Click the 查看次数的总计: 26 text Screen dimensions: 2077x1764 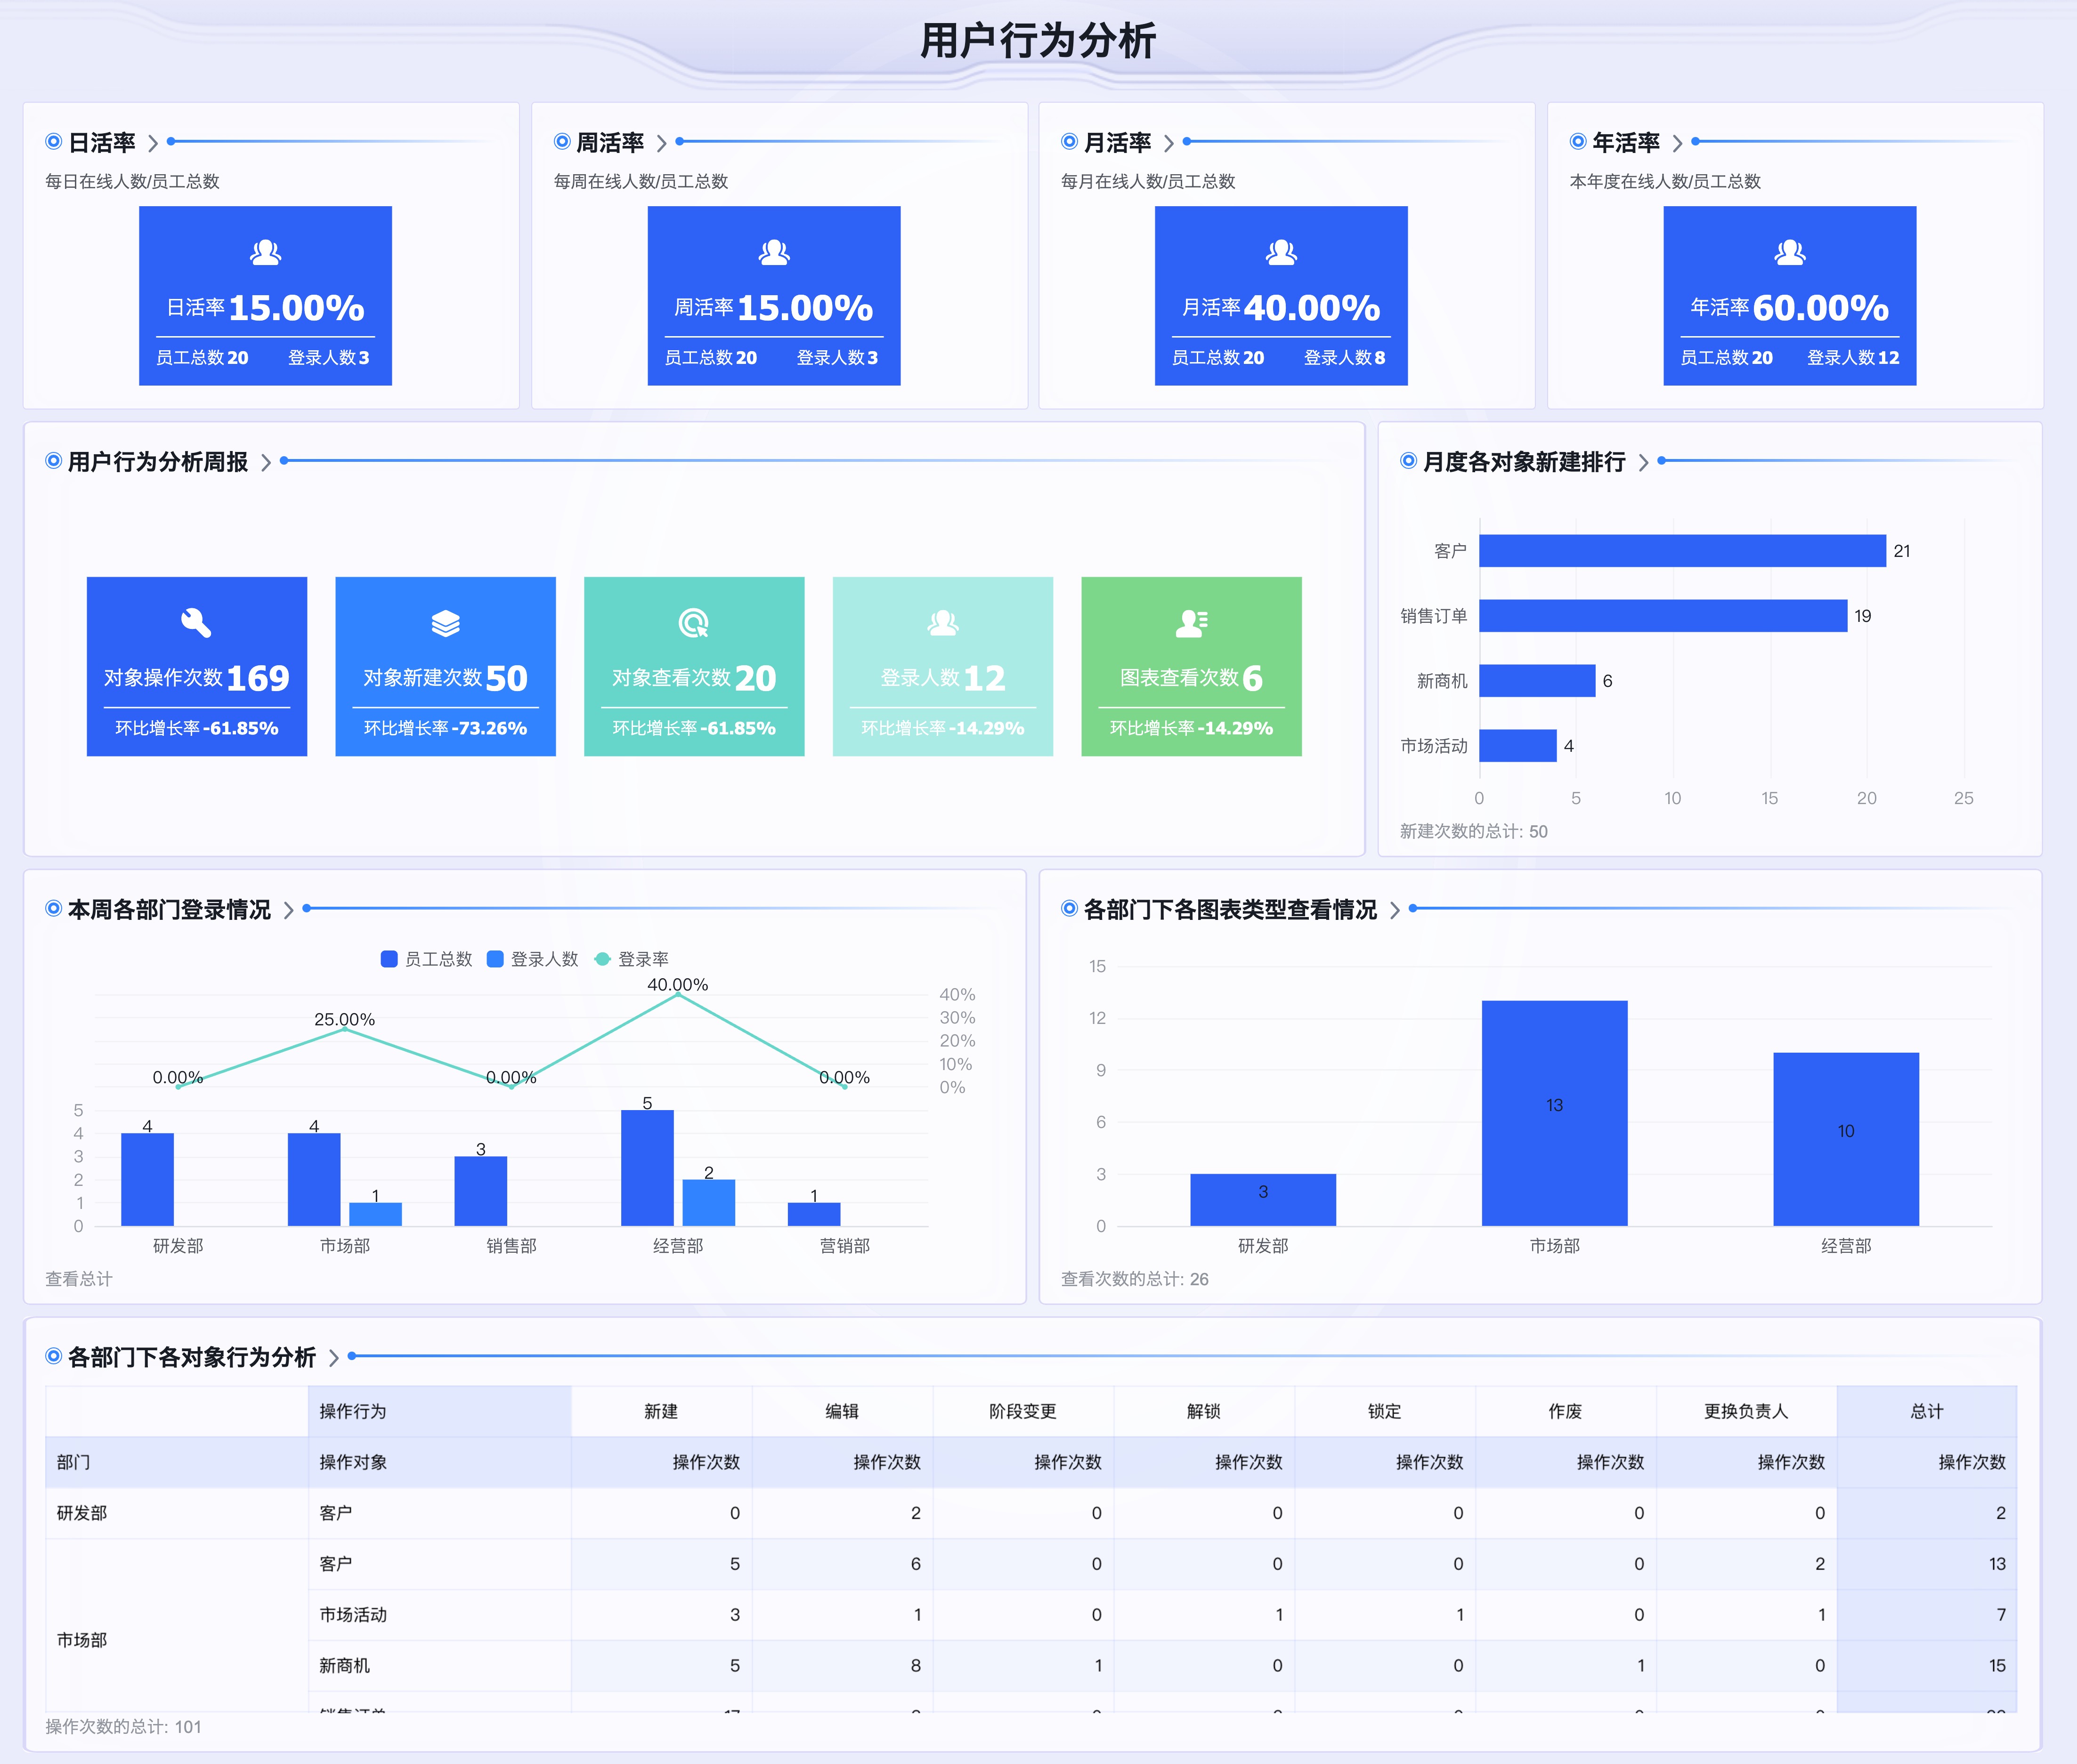pos(1134,1279)
